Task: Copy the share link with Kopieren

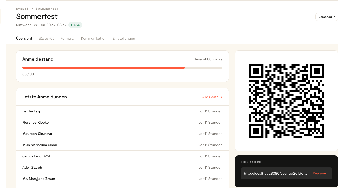Action: click(319, 173)
